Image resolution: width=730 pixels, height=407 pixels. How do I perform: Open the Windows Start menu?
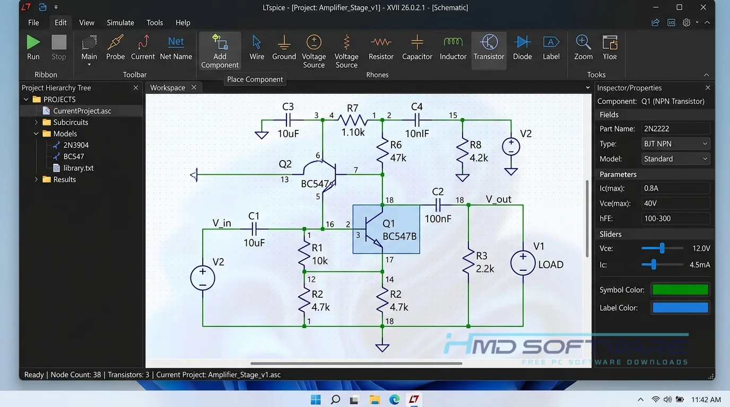pos(316,399)
